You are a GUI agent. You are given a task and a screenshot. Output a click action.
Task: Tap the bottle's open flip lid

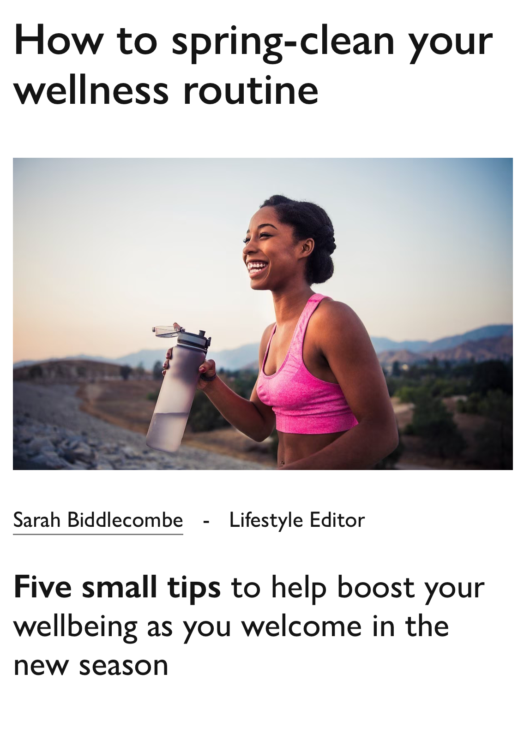click(x=169, y=330)
